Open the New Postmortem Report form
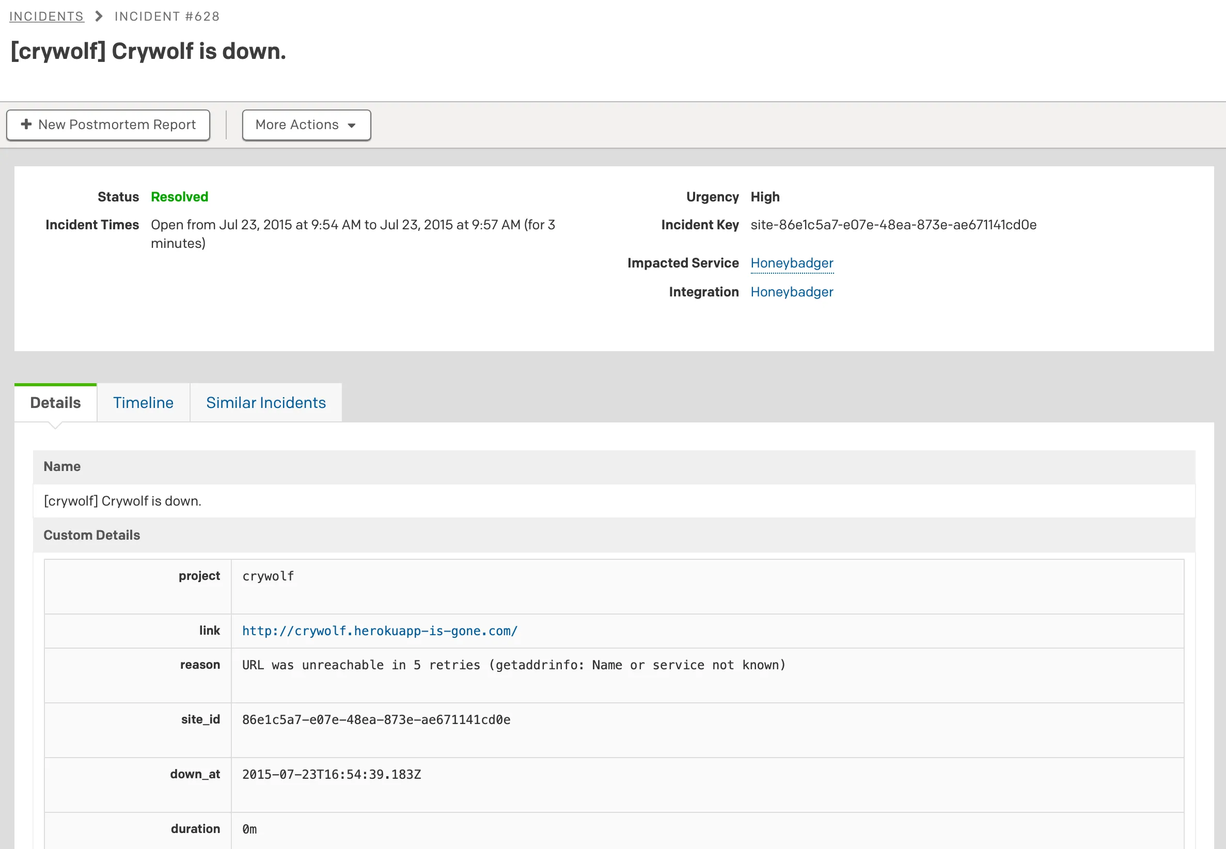 click(x=108, y=124)
